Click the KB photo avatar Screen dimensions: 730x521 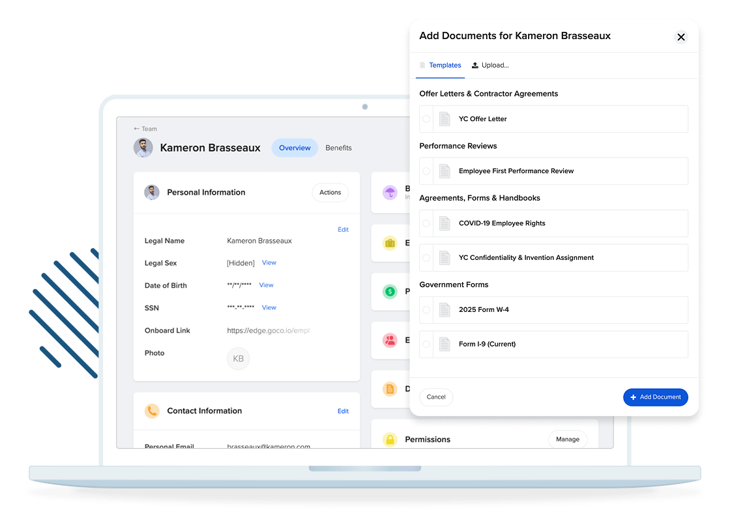coord(238,359)
